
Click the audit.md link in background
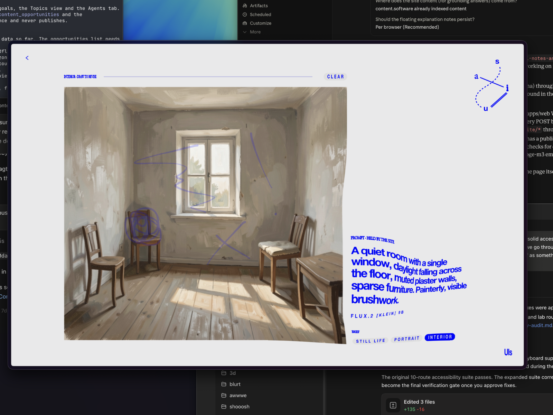coord(540,325)
